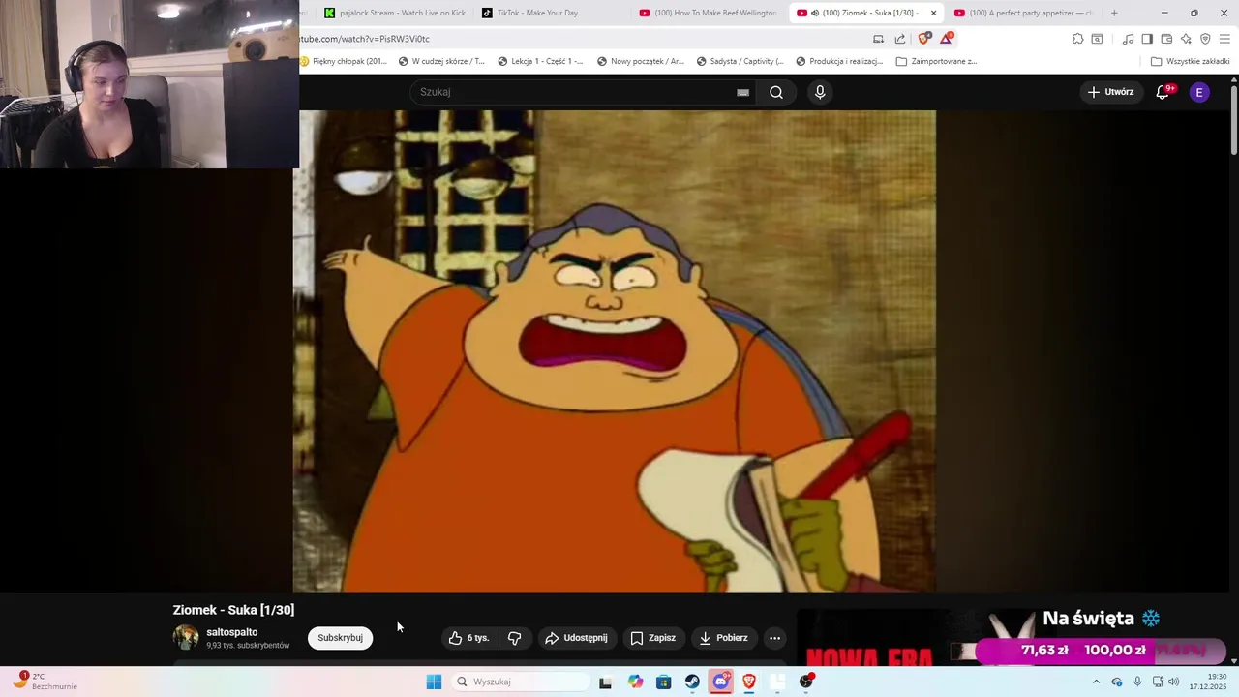The width and height of the screenshot is (1239, 697).
Task: Click the taskbar volume icon
Action: coord(1174,682)
